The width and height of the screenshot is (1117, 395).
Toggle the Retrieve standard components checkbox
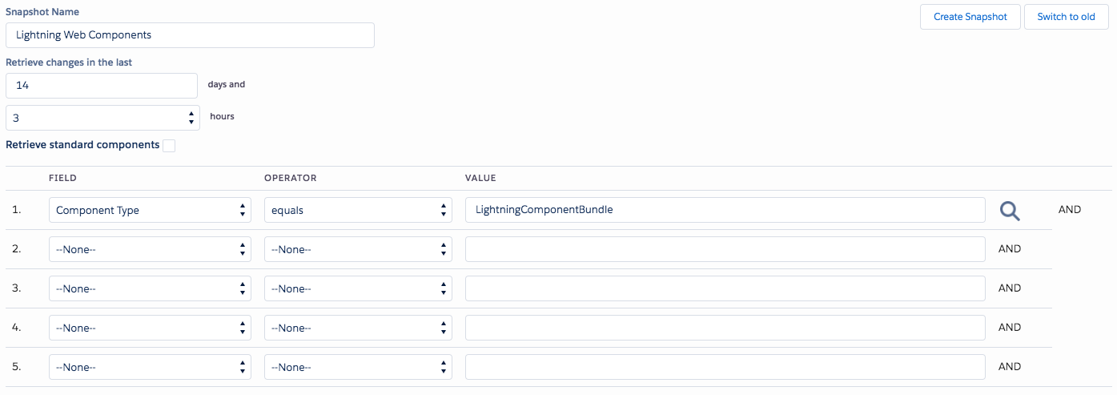pos(169,146)
